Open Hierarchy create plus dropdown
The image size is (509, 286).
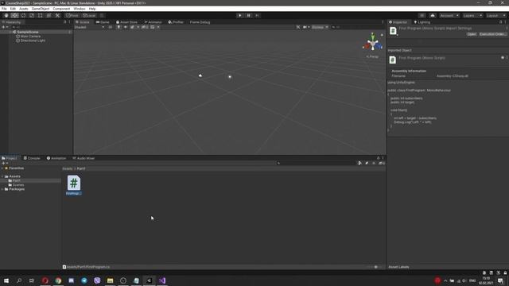(x=5, y=27)
